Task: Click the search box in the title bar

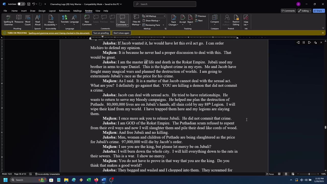Action: tap(165, 4)
